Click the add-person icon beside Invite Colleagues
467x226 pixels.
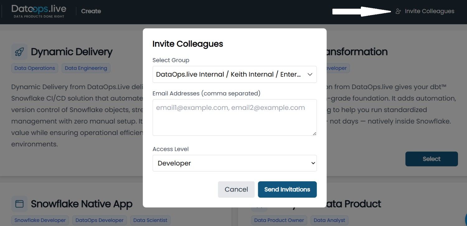pos(398,11)
